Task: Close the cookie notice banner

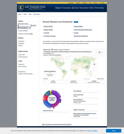Action: tap(114, 131)
